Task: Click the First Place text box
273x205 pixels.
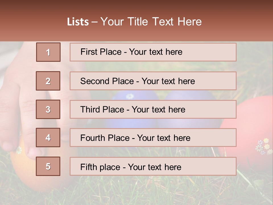Action: coord(153,52)
